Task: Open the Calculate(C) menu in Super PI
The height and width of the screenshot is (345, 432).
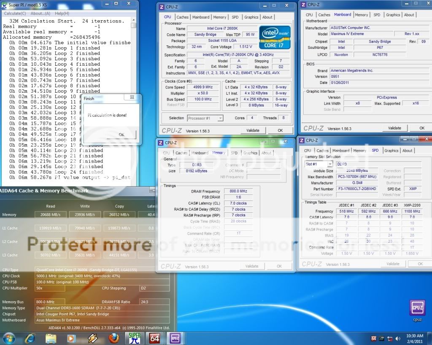Action: click(x=15, y=13)
